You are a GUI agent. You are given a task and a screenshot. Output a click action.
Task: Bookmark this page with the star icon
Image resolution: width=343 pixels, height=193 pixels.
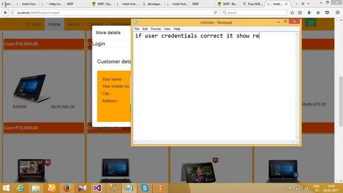click(292, 13)
